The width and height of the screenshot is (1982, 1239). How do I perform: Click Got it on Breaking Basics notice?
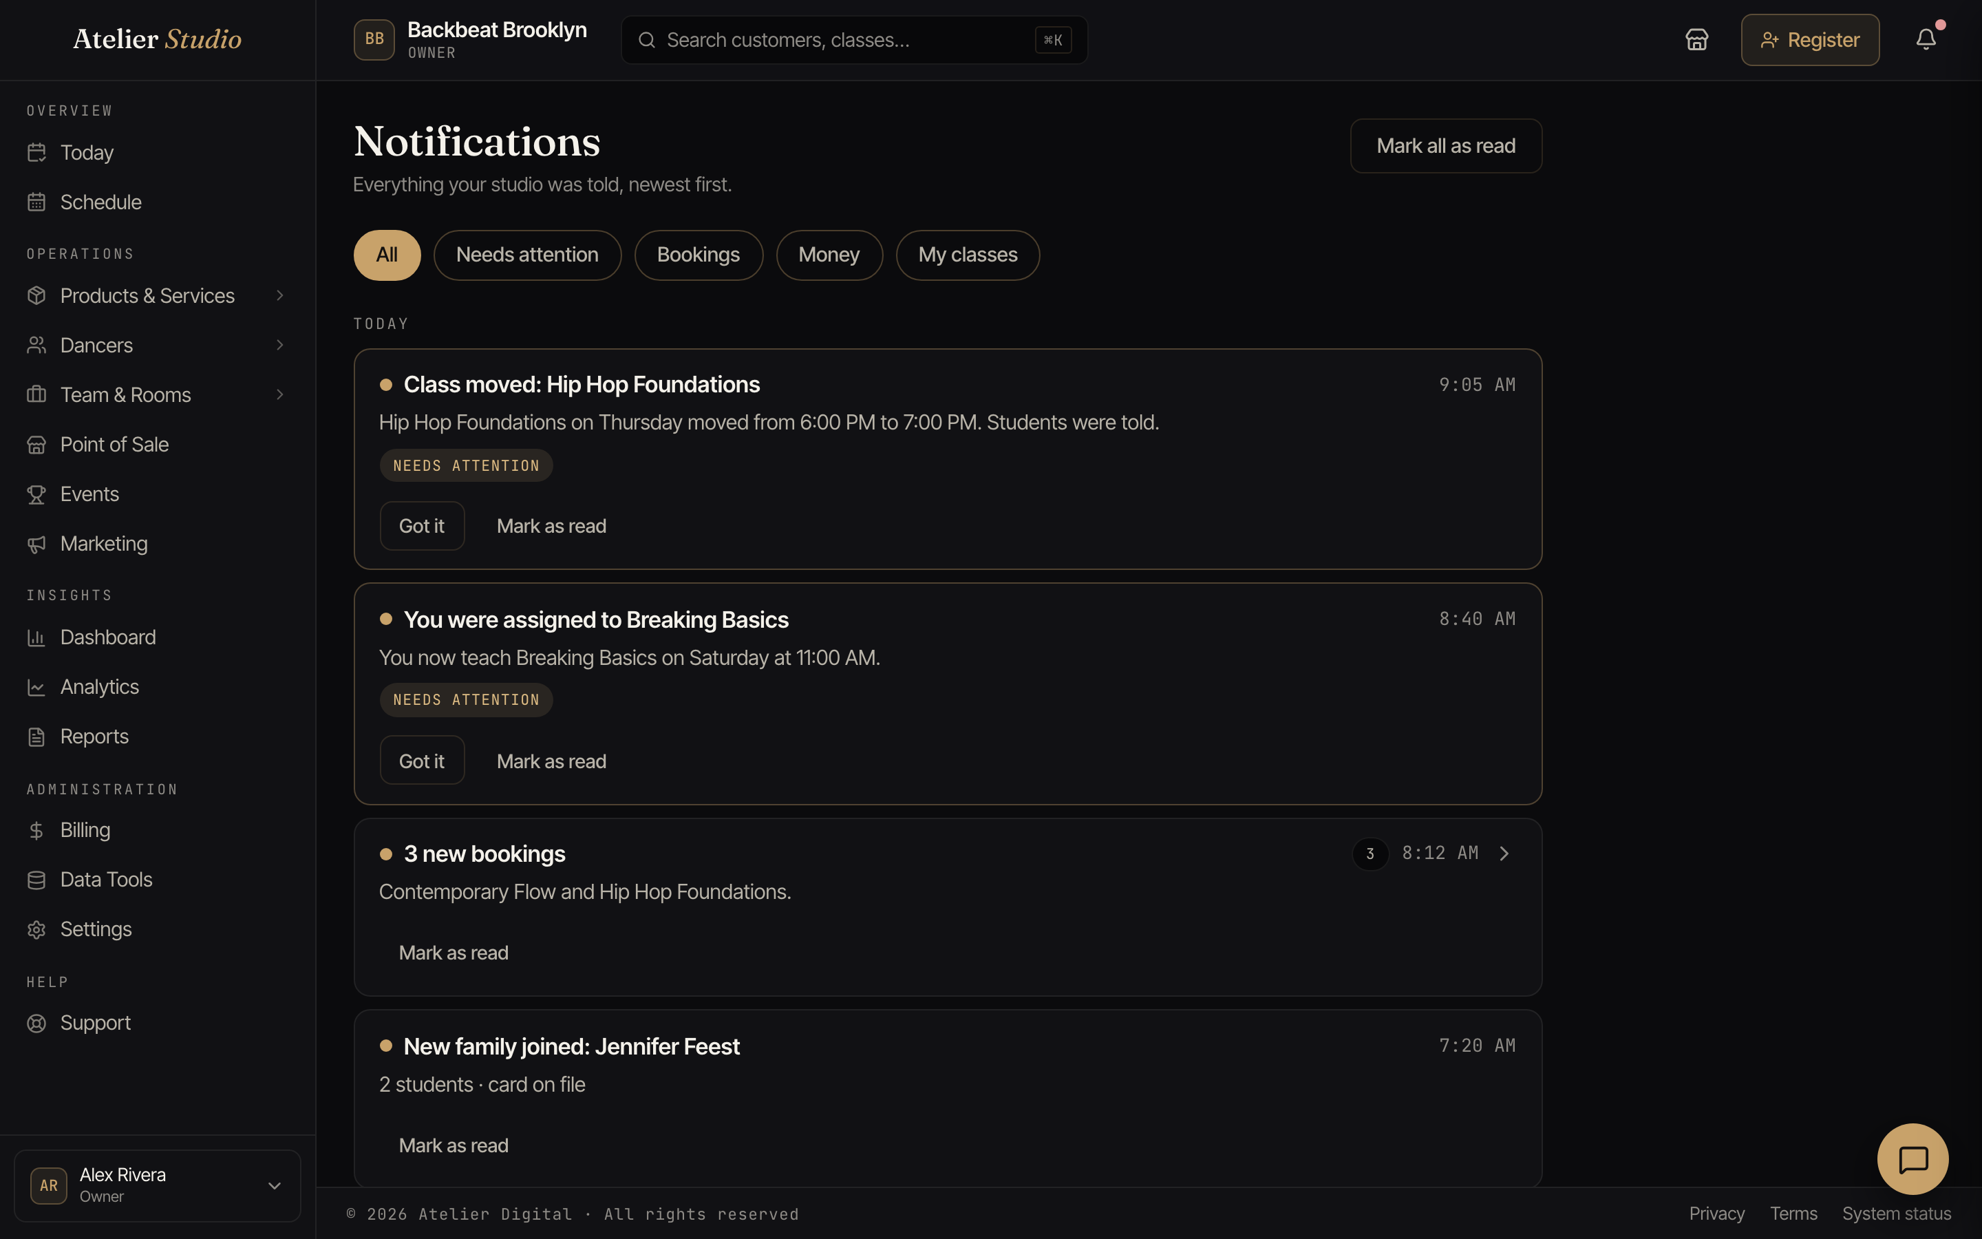[422, 761]
